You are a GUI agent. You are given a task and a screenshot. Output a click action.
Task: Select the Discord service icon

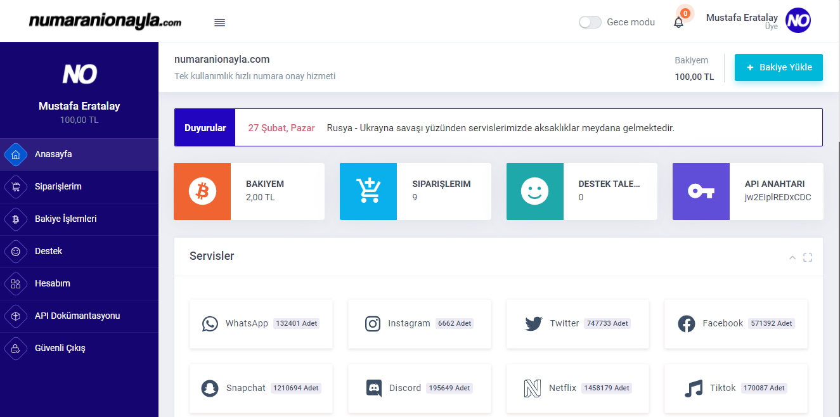tap(374, 388)
